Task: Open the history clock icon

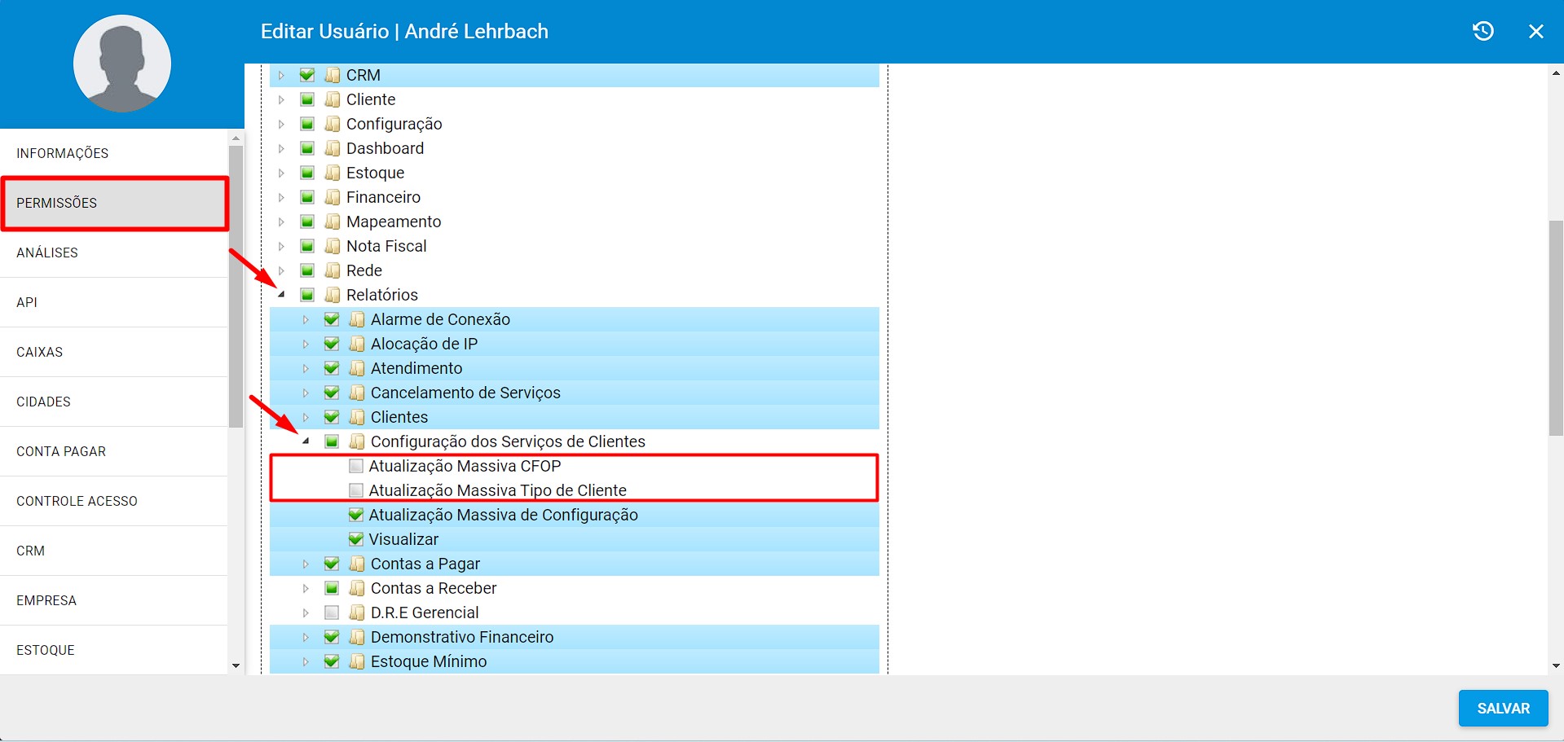Action: tap(1483, 31)
